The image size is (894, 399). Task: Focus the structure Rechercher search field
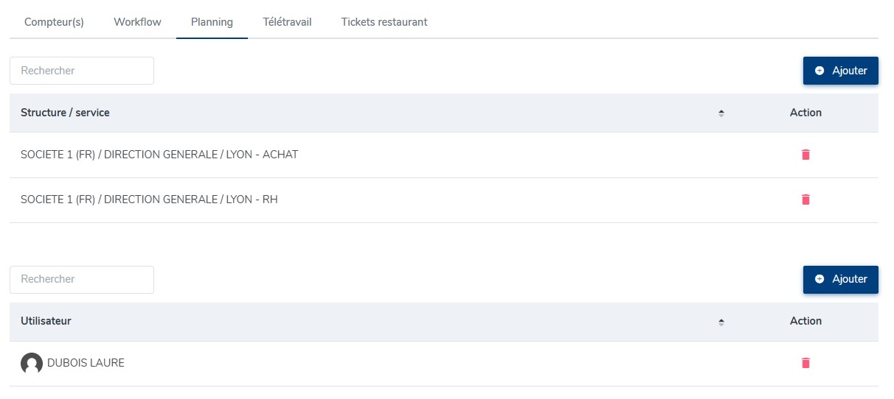click(x=82, y=71)
